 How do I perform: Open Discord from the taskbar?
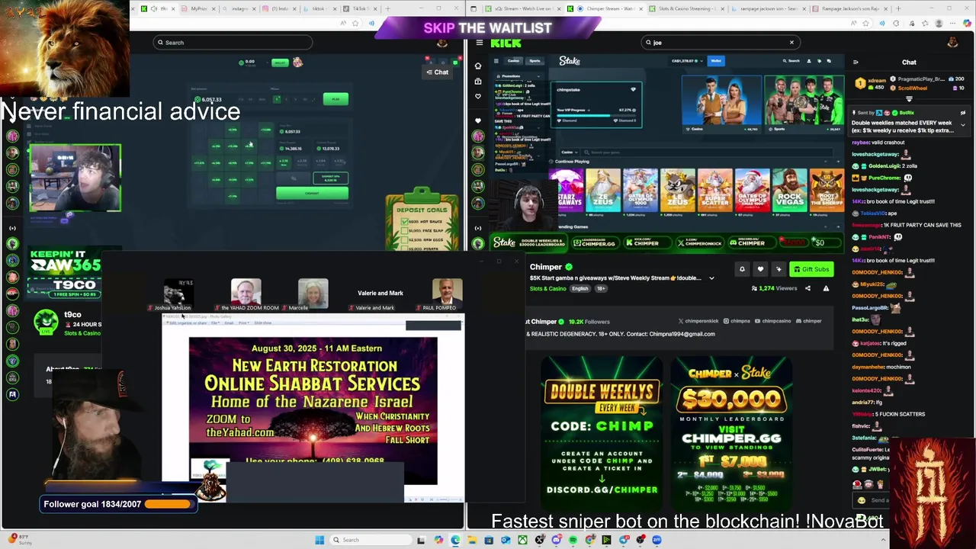coord(557,540)
